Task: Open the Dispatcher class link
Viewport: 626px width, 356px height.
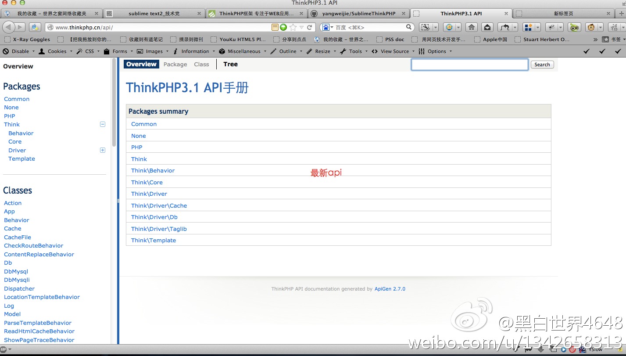Action: point(19,288)
